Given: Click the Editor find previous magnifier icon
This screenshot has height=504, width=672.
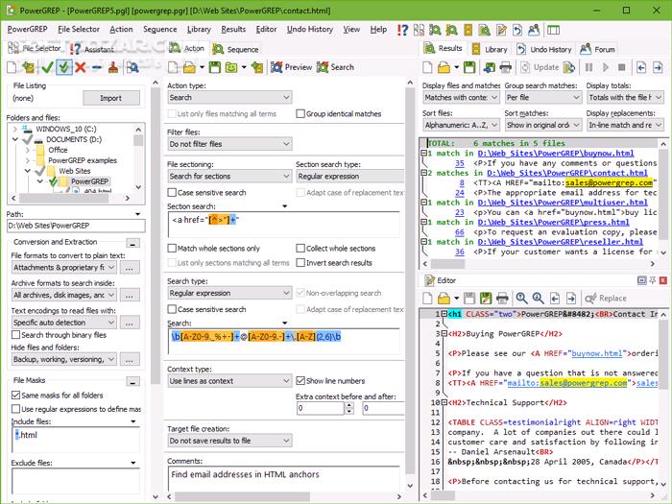Looking at the screenshot, I should [x=521, y=298].
